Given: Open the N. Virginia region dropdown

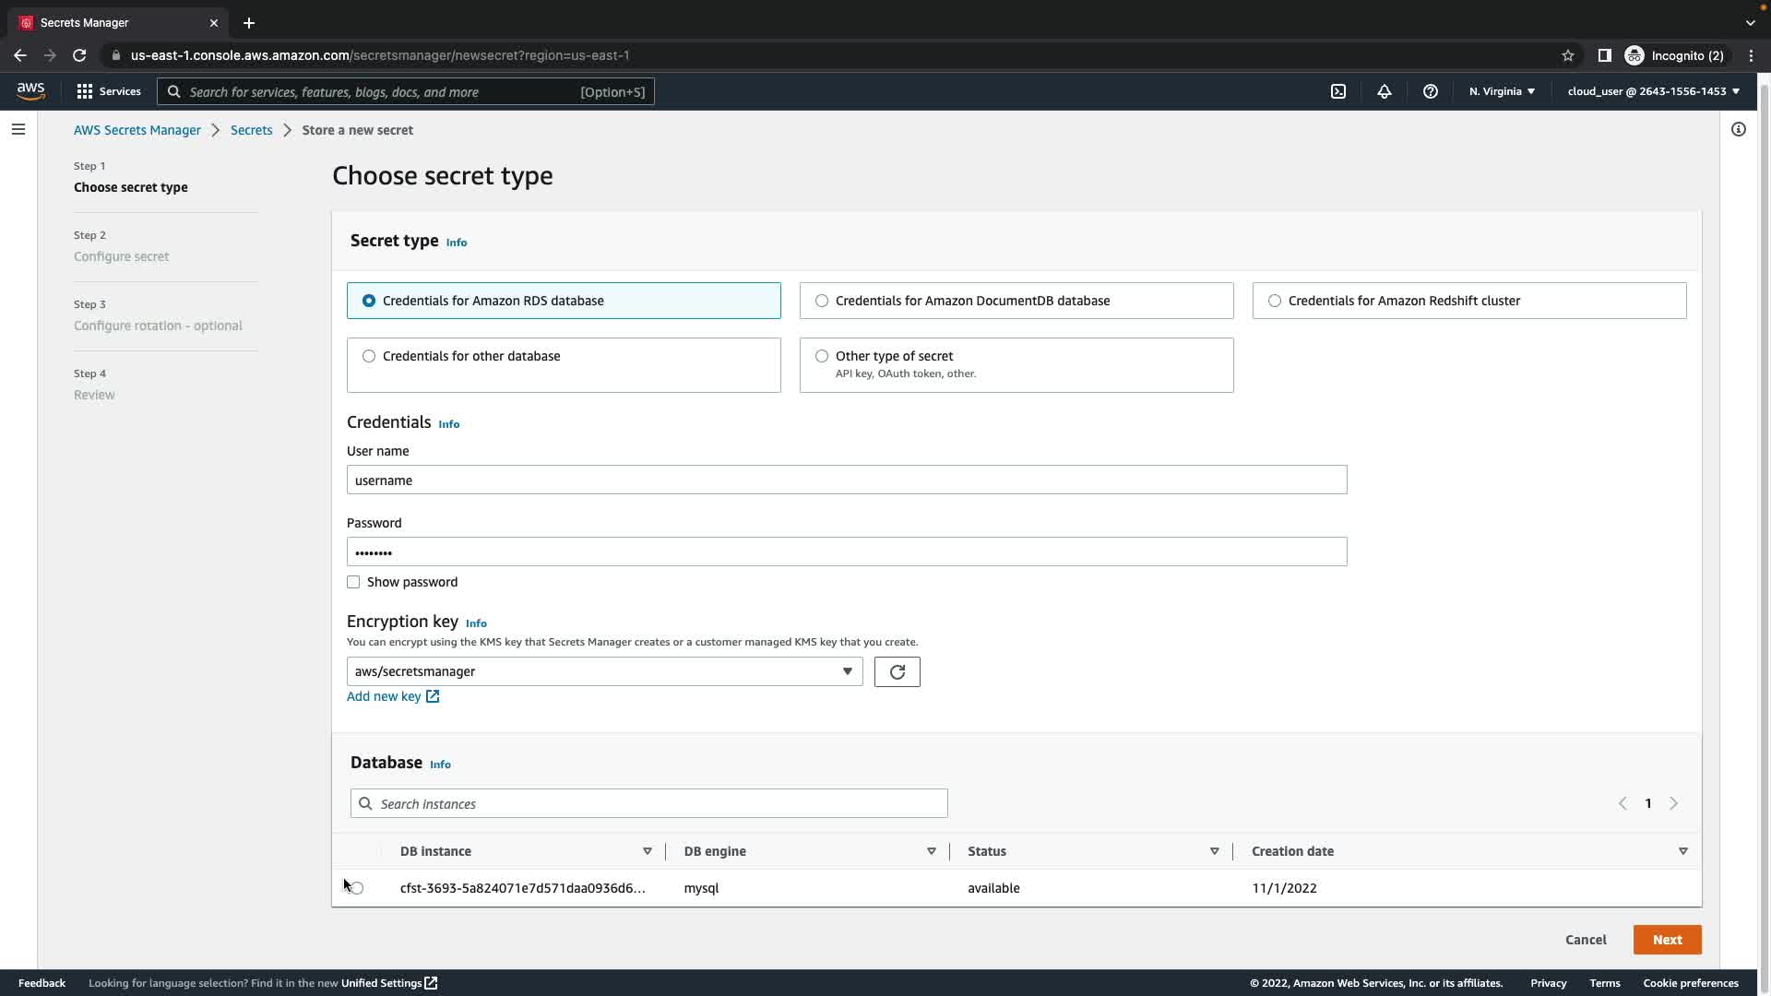Looking at the screenshot, I should 1502,91.
